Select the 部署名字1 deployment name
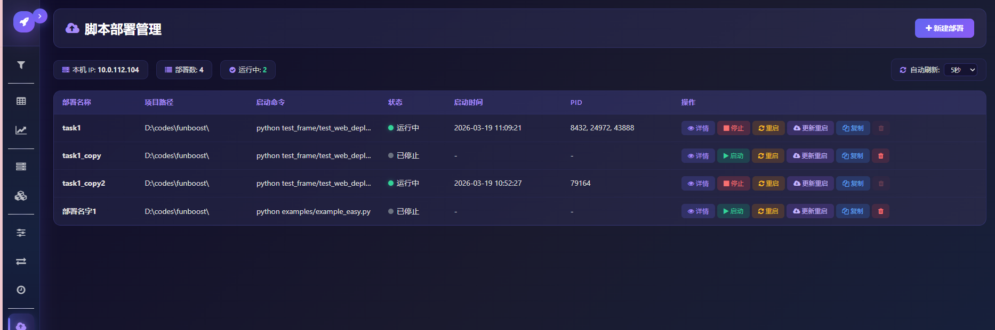Viewport: 995px width, 330px height. click(79, 211)
